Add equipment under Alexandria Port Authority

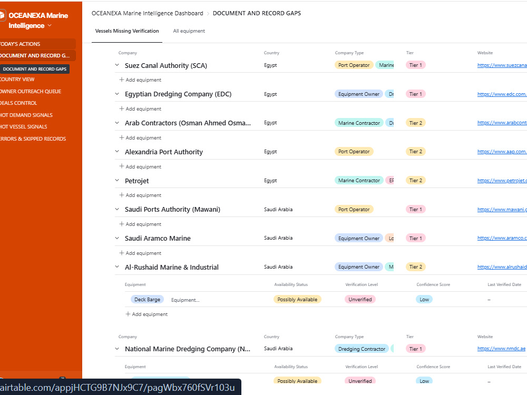tap(140, 166)
